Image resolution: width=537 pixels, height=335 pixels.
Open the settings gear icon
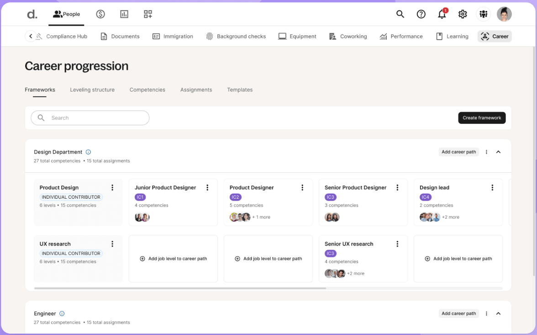[x=463, y=14]
